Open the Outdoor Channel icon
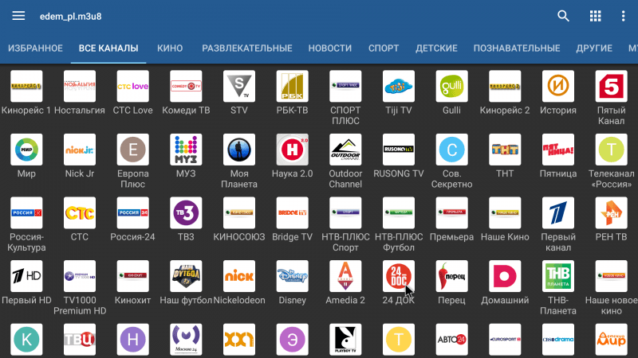Image resolution: width=638 pixels, height=358 pixels. click(x=345, y=150)
